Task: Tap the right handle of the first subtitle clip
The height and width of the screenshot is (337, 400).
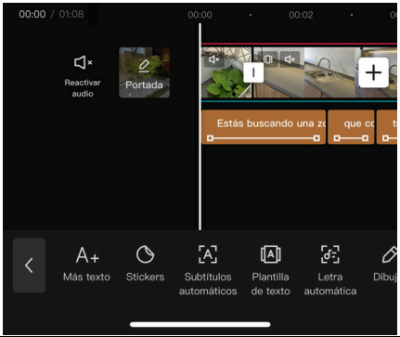Action: coord(316,138)
